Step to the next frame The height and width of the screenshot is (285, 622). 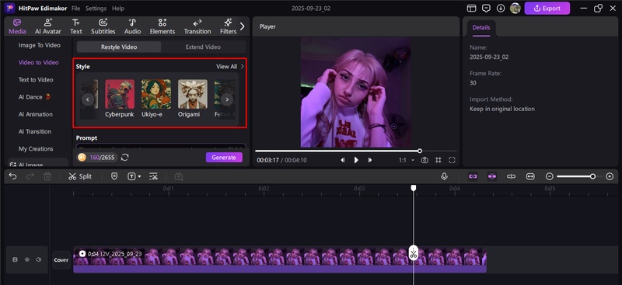tap(369, 160)
